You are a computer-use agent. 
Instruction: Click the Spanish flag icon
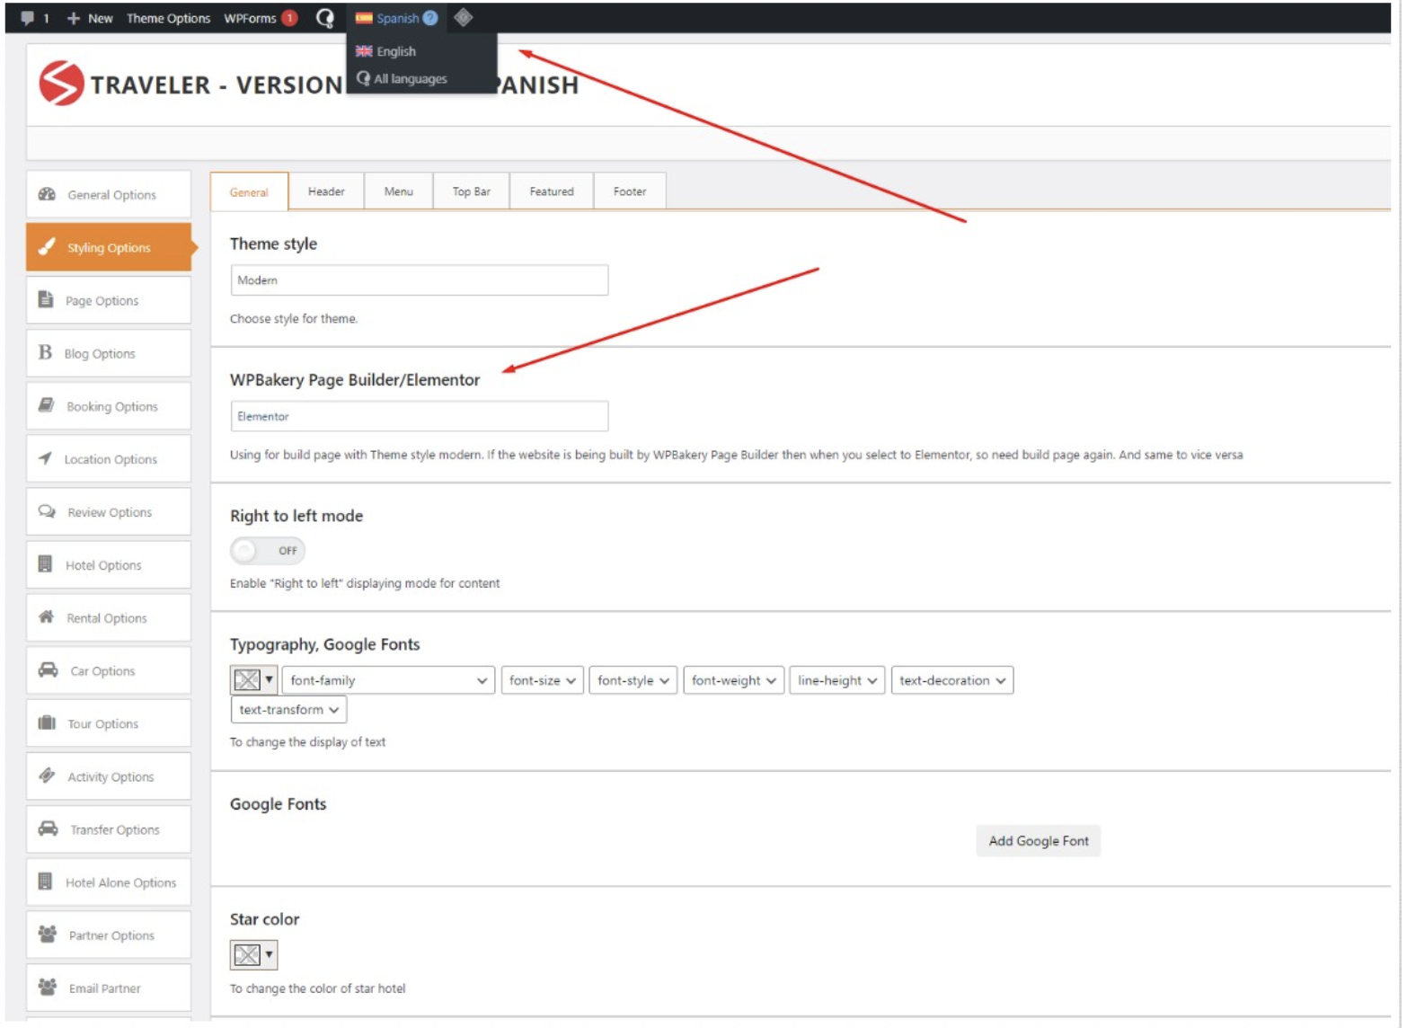(x=364, y=18)
